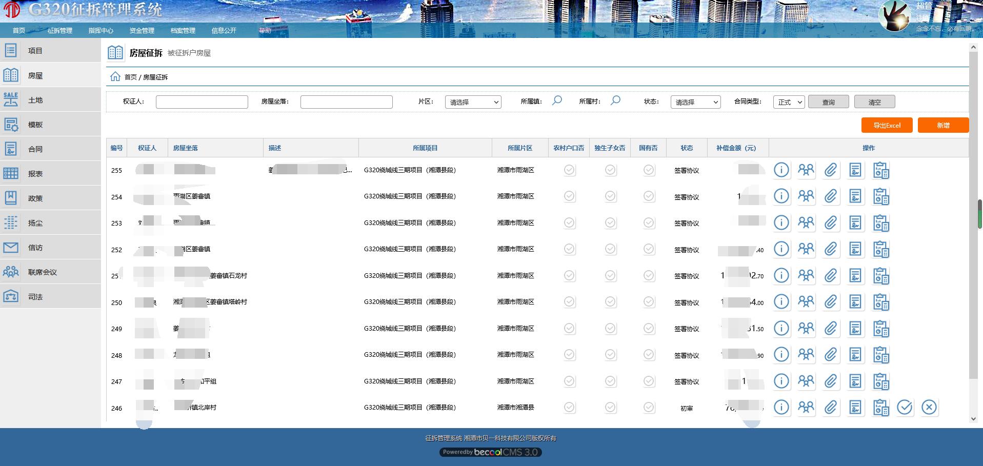Click the info icon for row 255
This screenshot has width=983, height=466.
tap(781, 170)
